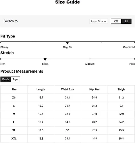Switch units to CM

coord(116,21)
